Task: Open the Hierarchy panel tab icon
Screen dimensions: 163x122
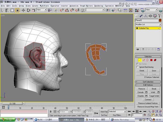Action: pos(145,16)
